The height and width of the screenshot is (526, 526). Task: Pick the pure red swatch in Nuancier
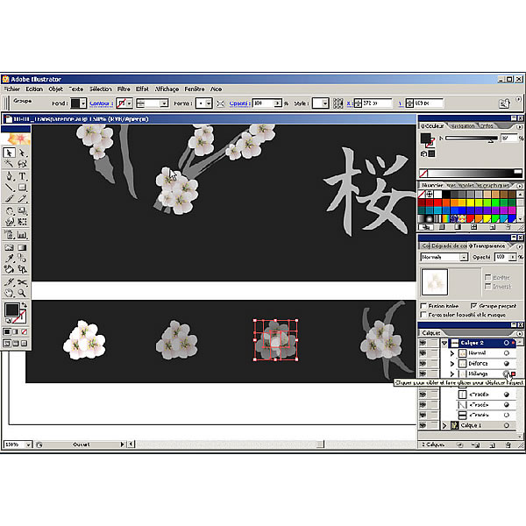437,203
